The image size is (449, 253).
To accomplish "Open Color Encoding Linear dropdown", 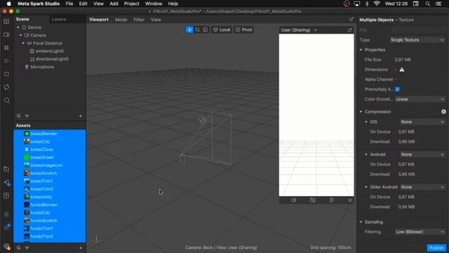I will 420,99.
